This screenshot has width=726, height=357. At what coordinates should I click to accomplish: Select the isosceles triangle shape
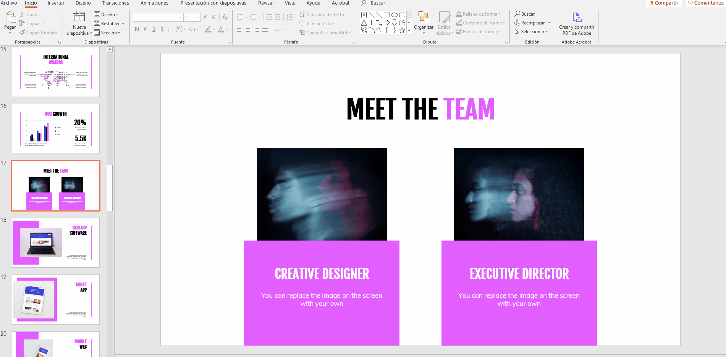(364, 23)
